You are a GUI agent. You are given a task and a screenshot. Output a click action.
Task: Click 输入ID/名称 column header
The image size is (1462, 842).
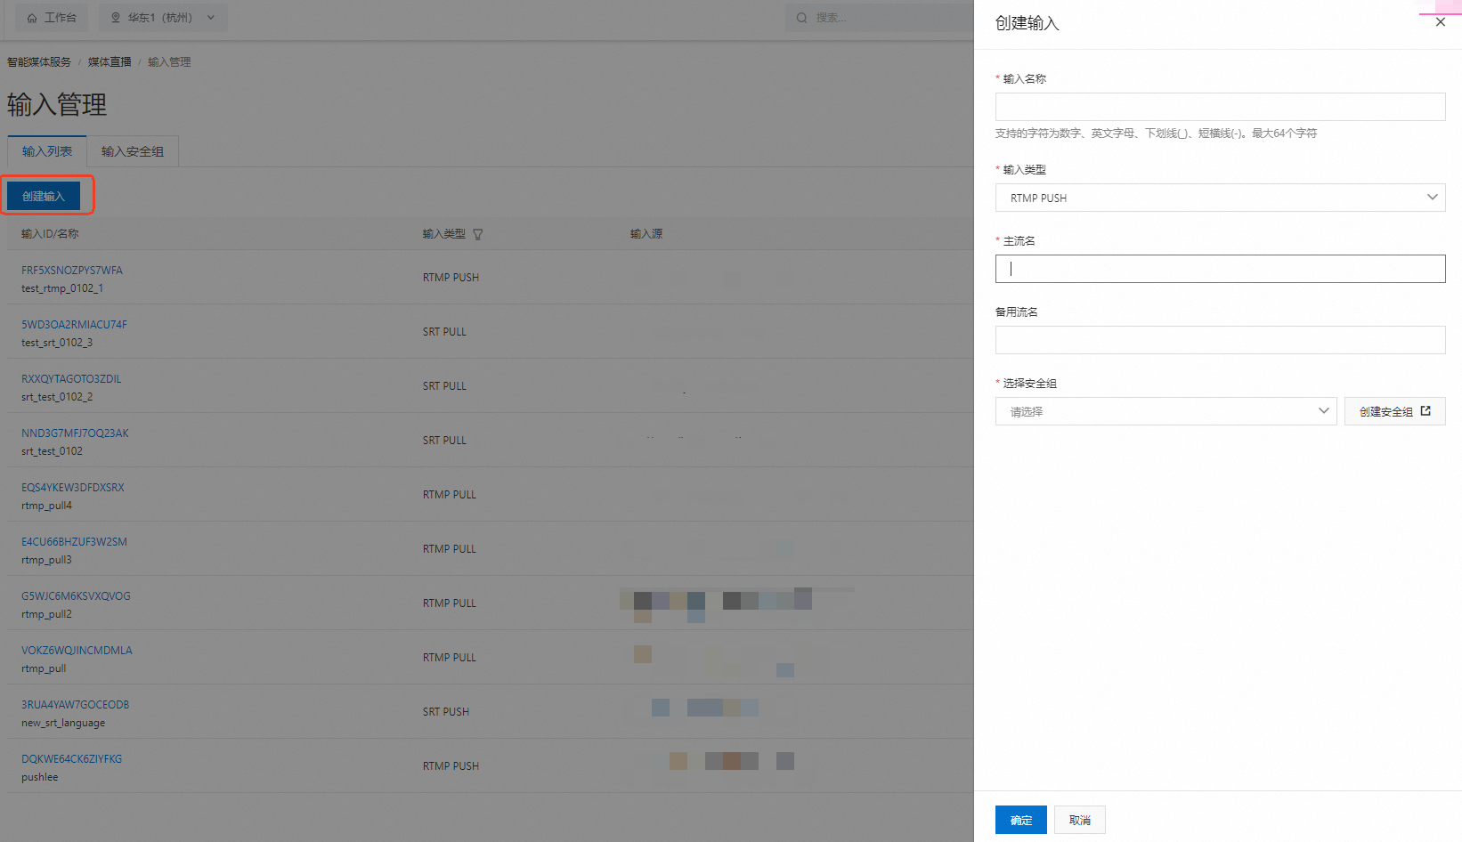coord(50,234)
